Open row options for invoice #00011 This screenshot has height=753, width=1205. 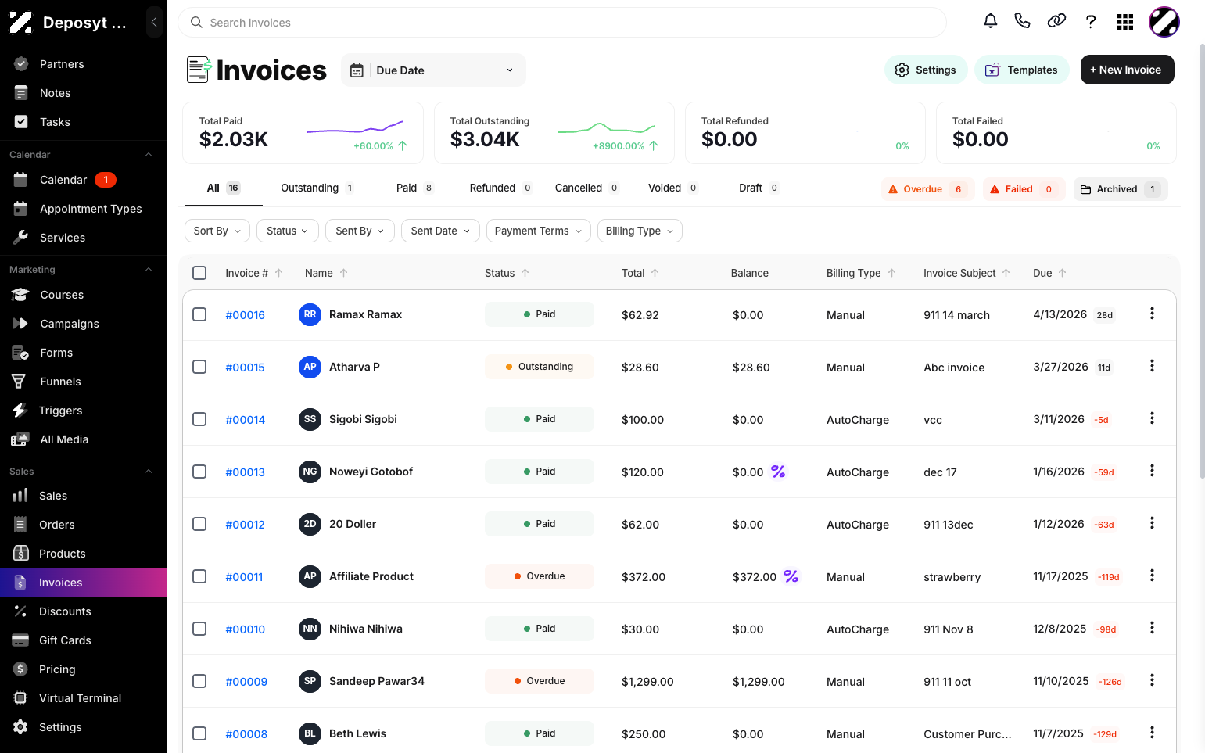point(1152,576)
